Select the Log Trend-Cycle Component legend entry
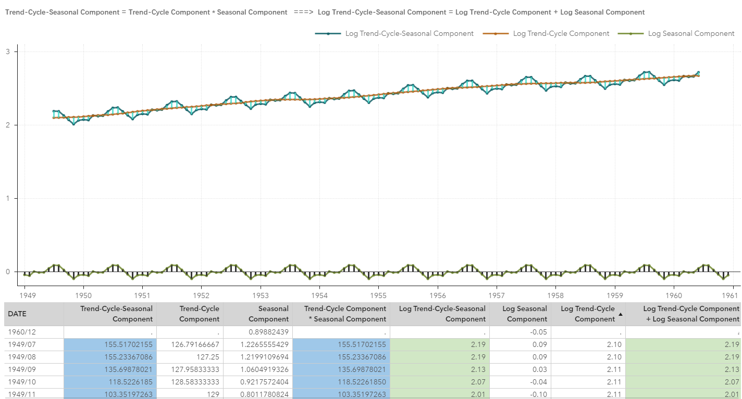 [546, 33]
